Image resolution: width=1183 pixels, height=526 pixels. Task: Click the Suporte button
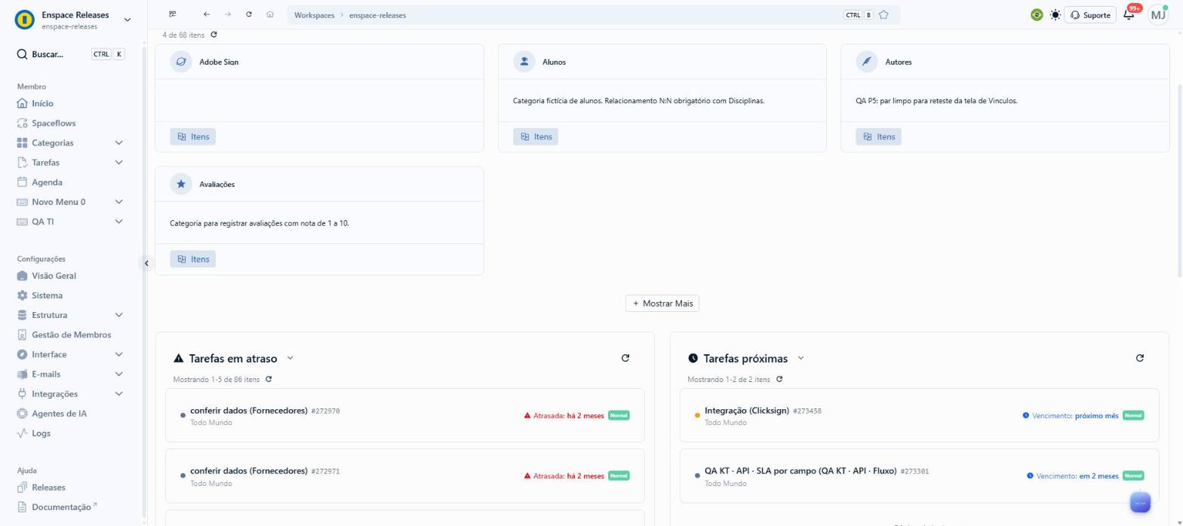pyautogui.click(x=1090, y=15)
